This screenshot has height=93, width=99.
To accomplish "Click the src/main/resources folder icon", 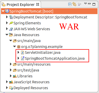I will (15, 64).
